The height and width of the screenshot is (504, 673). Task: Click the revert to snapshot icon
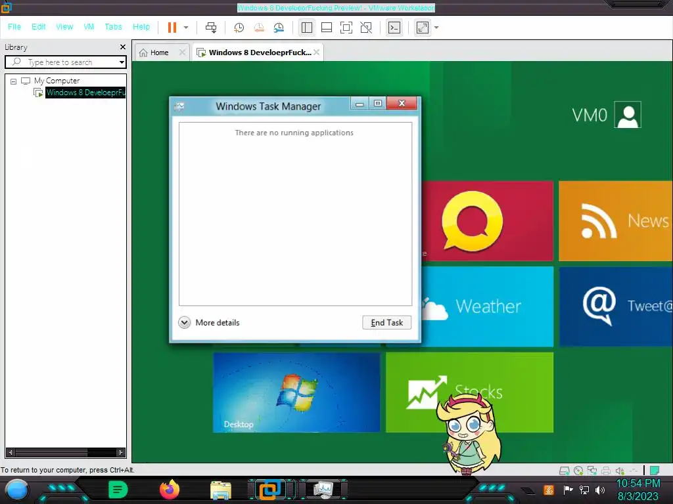[x=259, y=28]
